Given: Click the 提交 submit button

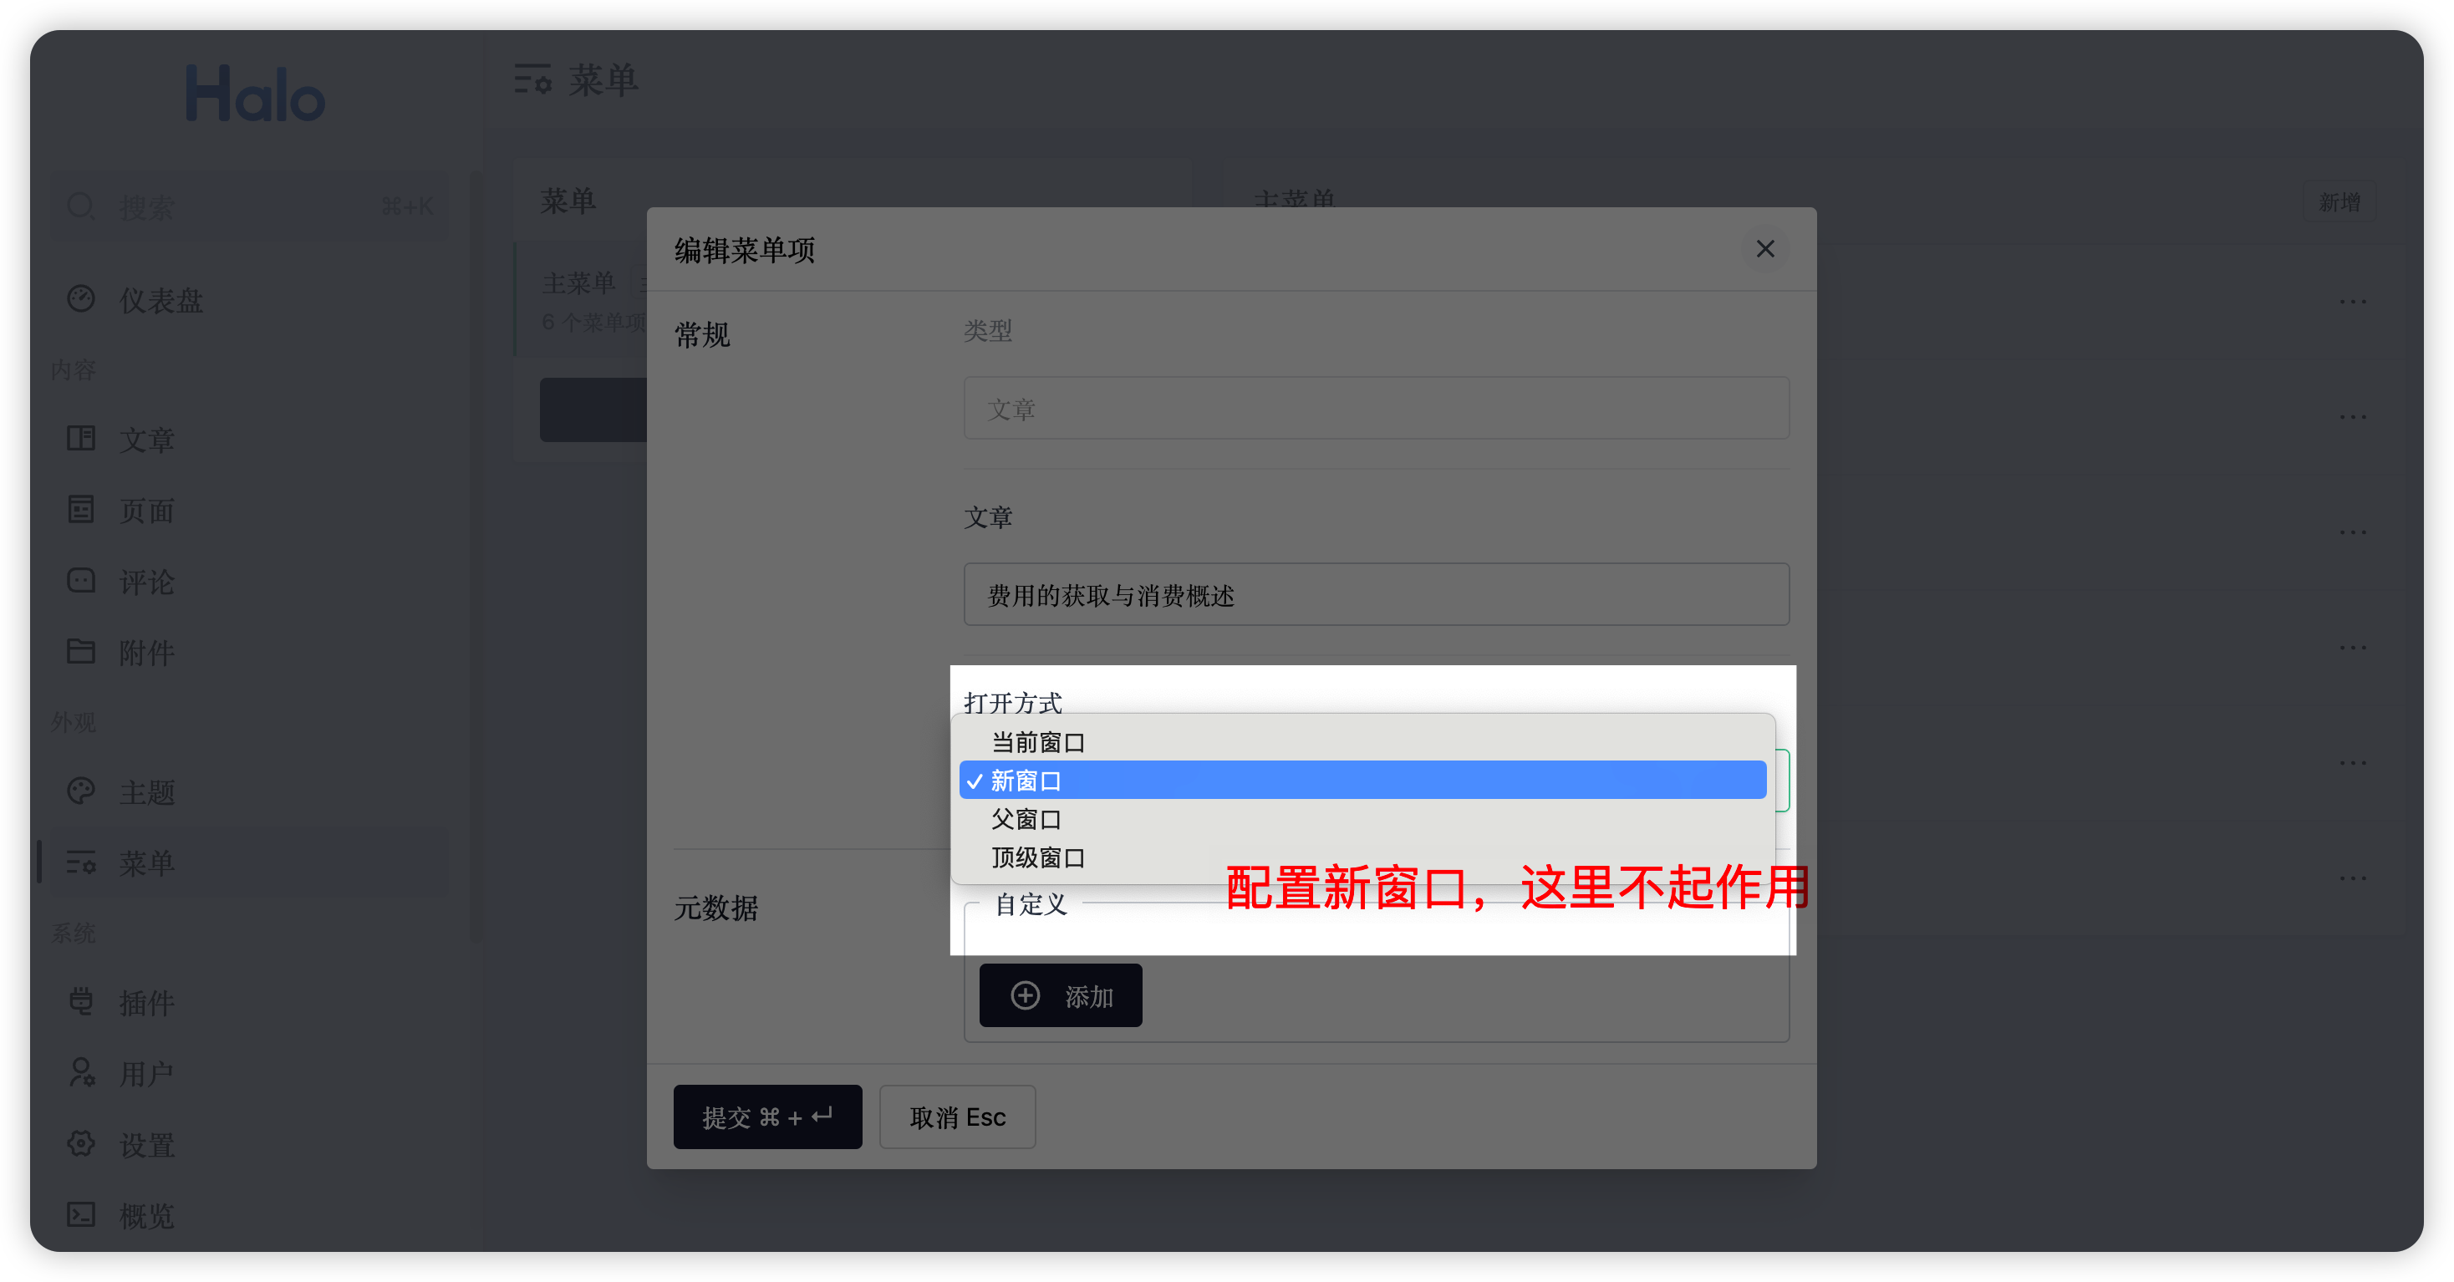Looking at the screenshot, I should (768, 1117).
